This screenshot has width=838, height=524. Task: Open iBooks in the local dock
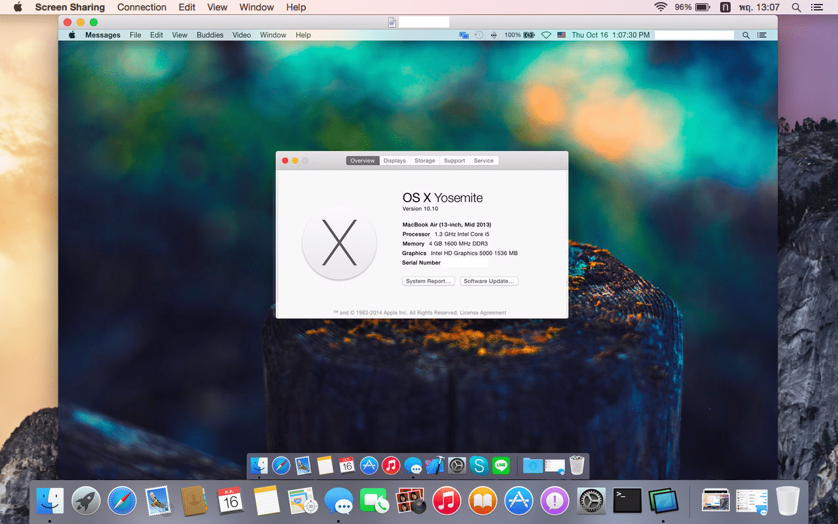483,502
